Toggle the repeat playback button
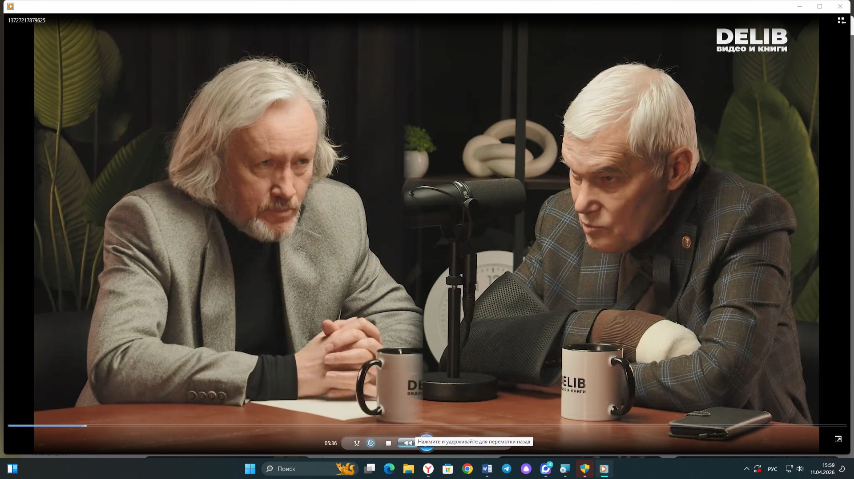 click(371, 443)
